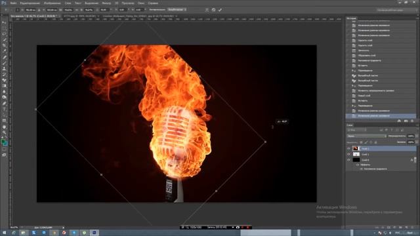This screenshot has width=420, height=236.
Task: Open the layer blend mode dropdown
Action: [367, 136]
